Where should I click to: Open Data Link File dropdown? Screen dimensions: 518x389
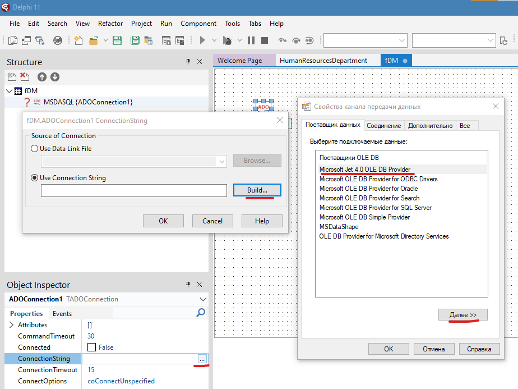(222, 162)
